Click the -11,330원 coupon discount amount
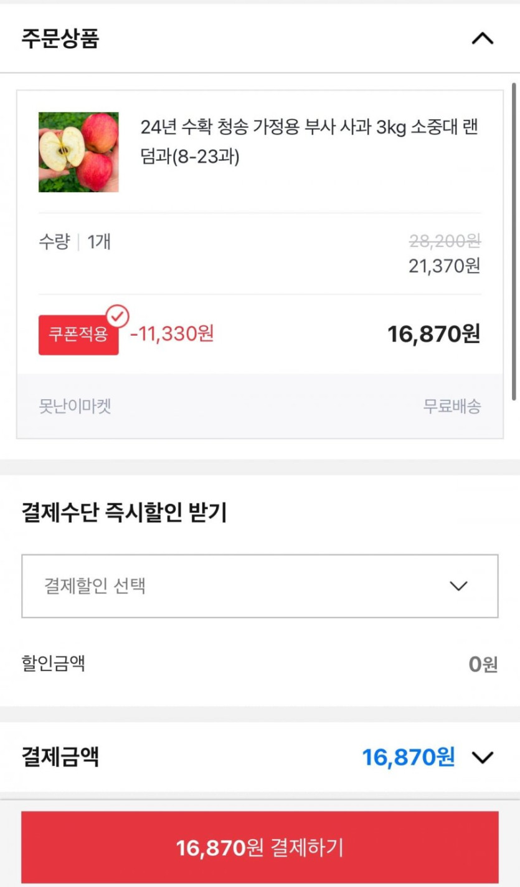 (x=172, y=334)
